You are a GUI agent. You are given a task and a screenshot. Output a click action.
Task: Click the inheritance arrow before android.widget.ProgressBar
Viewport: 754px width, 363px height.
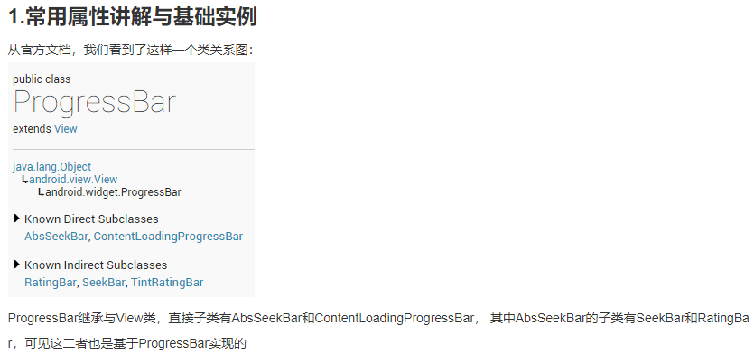(x=42, y=193)
